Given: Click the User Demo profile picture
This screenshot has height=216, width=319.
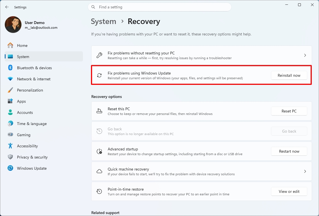Looking at the screenshot, I should [13, 25].
